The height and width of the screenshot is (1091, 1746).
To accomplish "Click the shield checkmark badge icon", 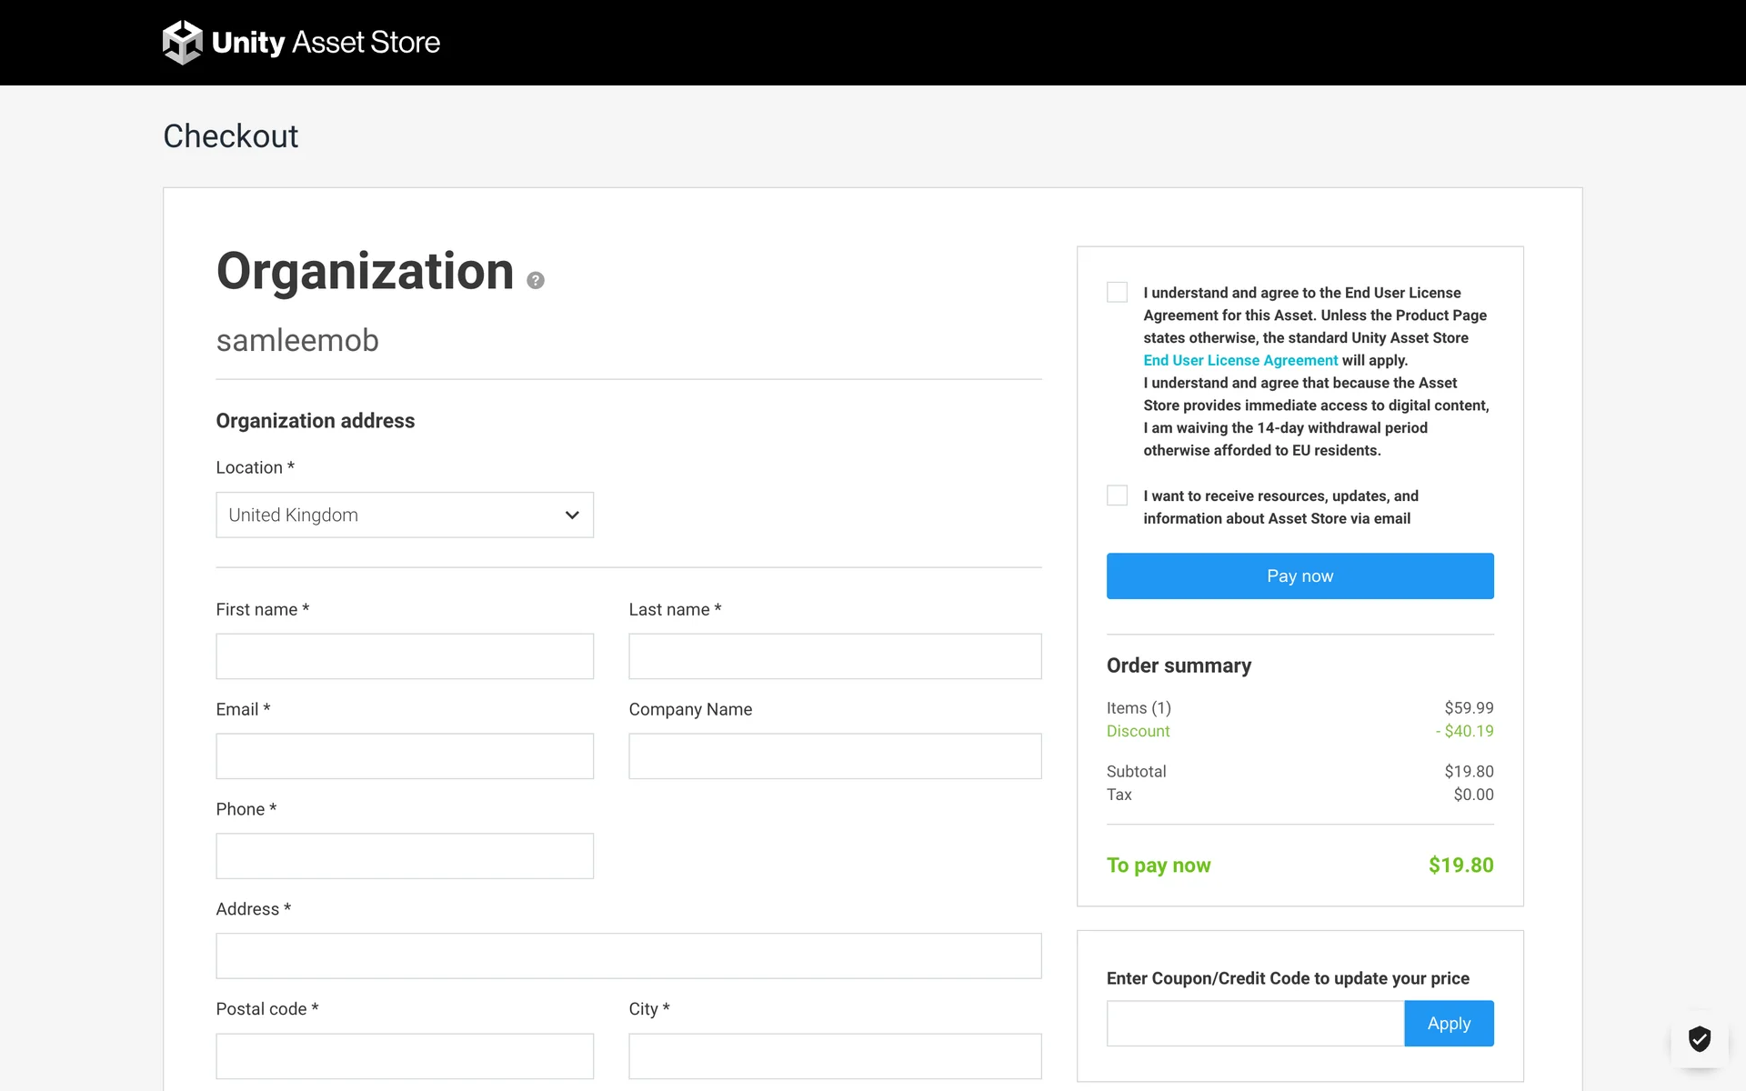I will click(1699, 1038).
